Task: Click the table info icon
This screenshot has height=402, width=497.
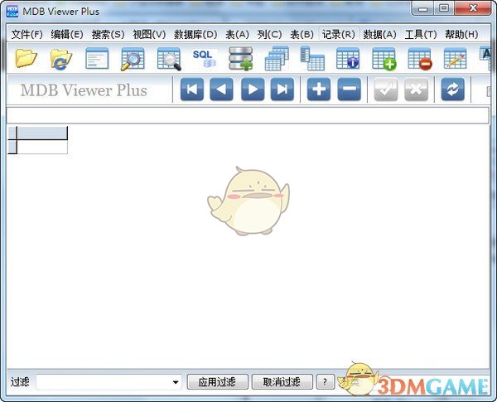Action: click(x=348, y=58)
